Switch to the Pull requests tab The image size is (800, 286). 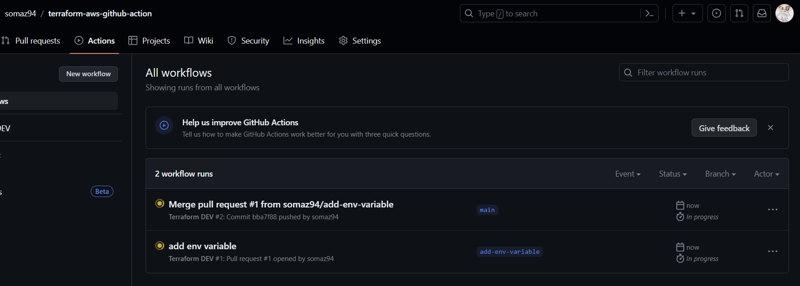(x=31, y=41)
